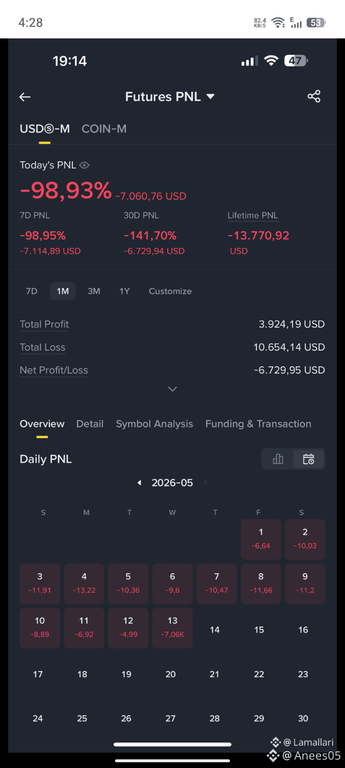
Task: Tap the Total Profit label
Action: click(x=44, y=324)
